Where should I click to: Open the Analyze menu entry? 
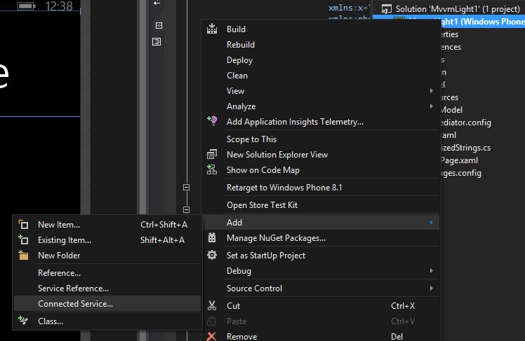321,106
